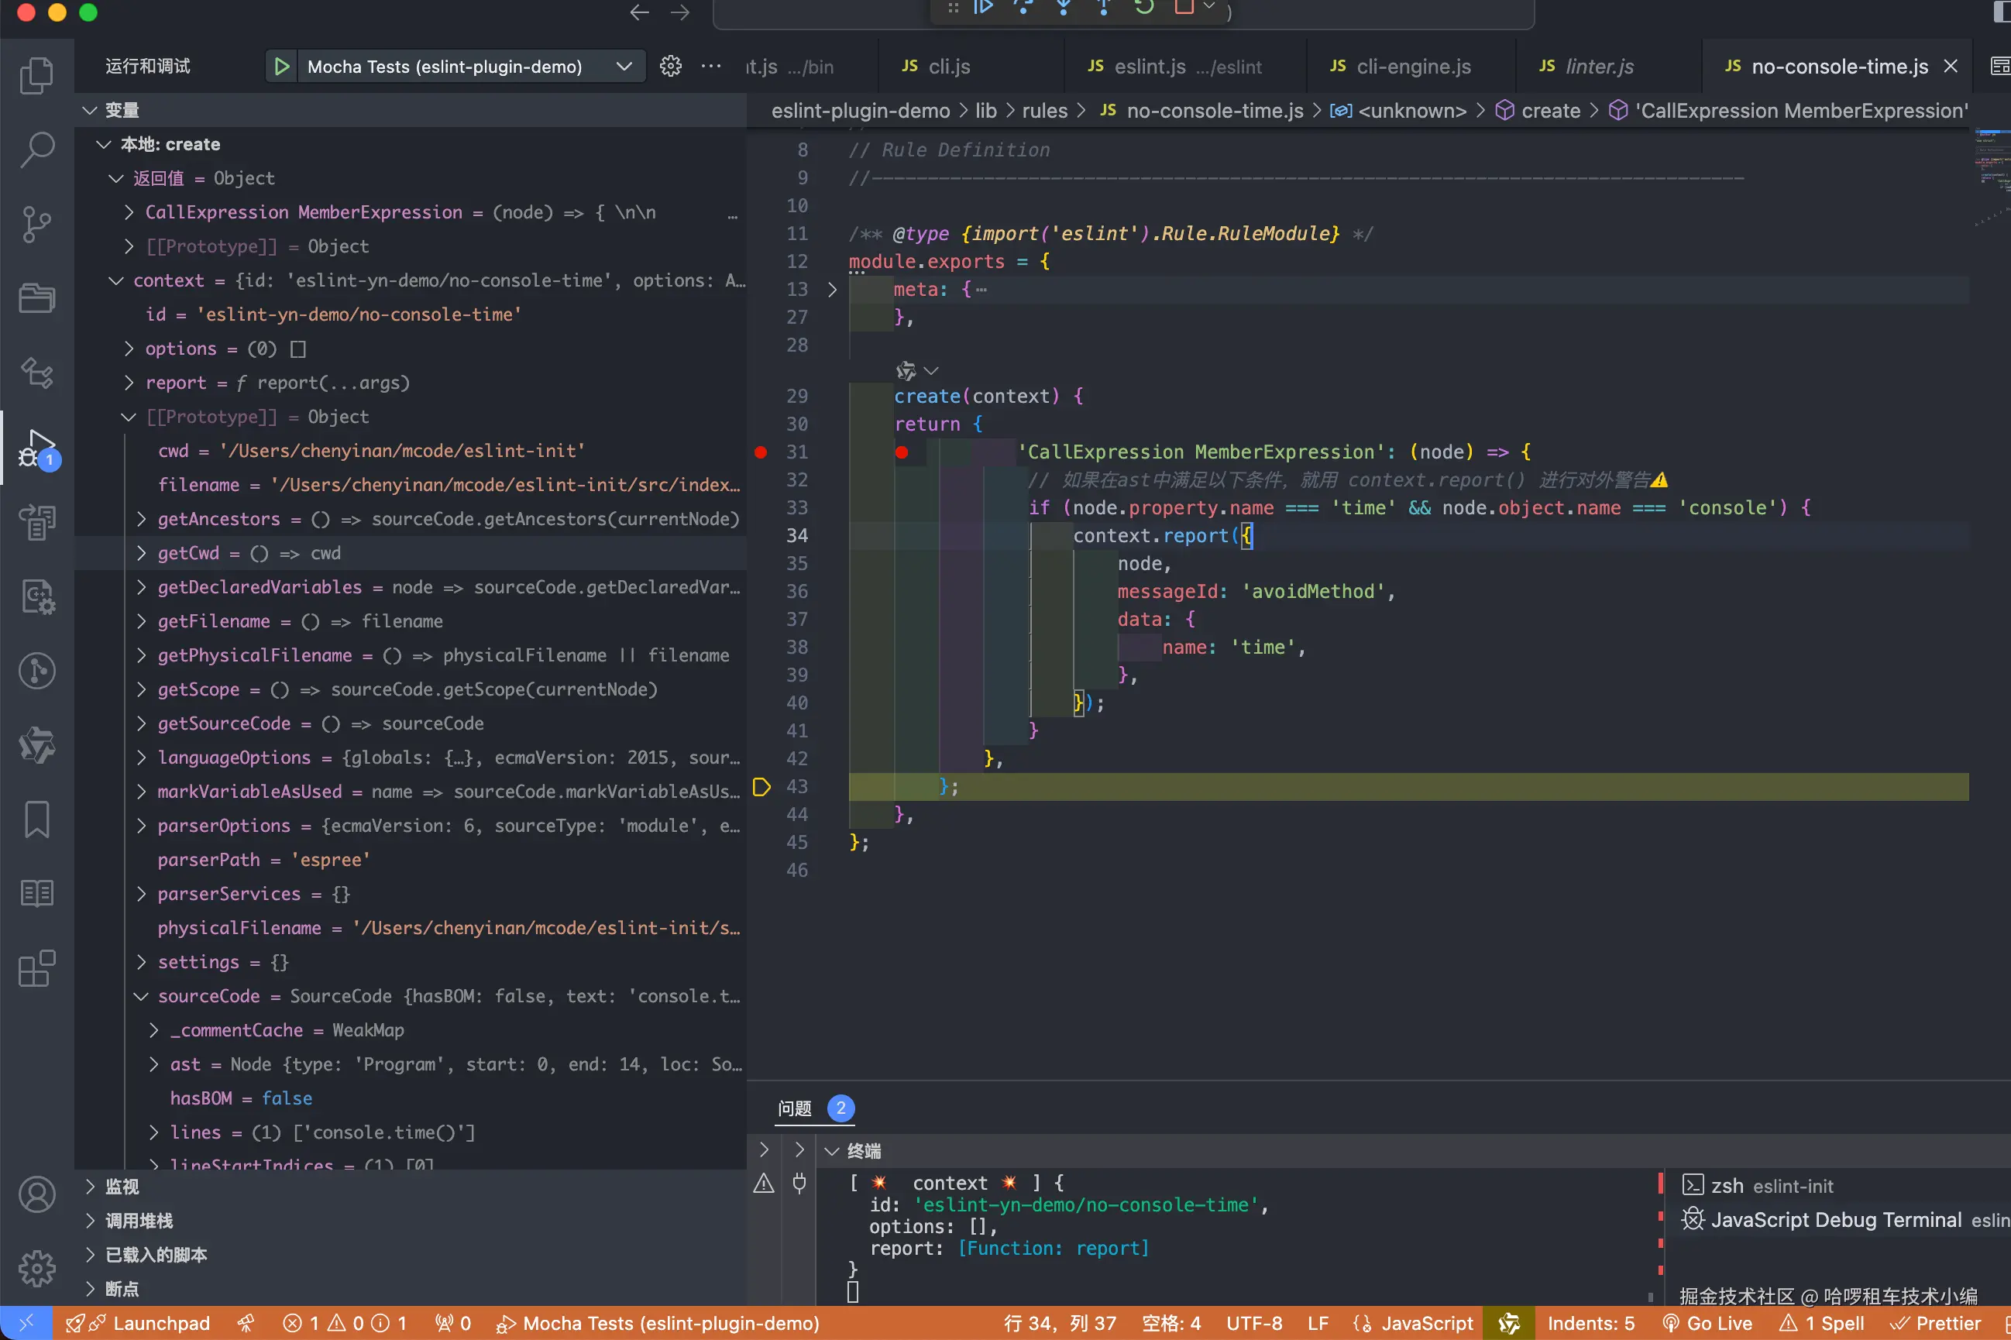The image size is (2011, 1340).
Task: Switch to the cli-engine.js editor tab
Action: [x=1413, y=67]
